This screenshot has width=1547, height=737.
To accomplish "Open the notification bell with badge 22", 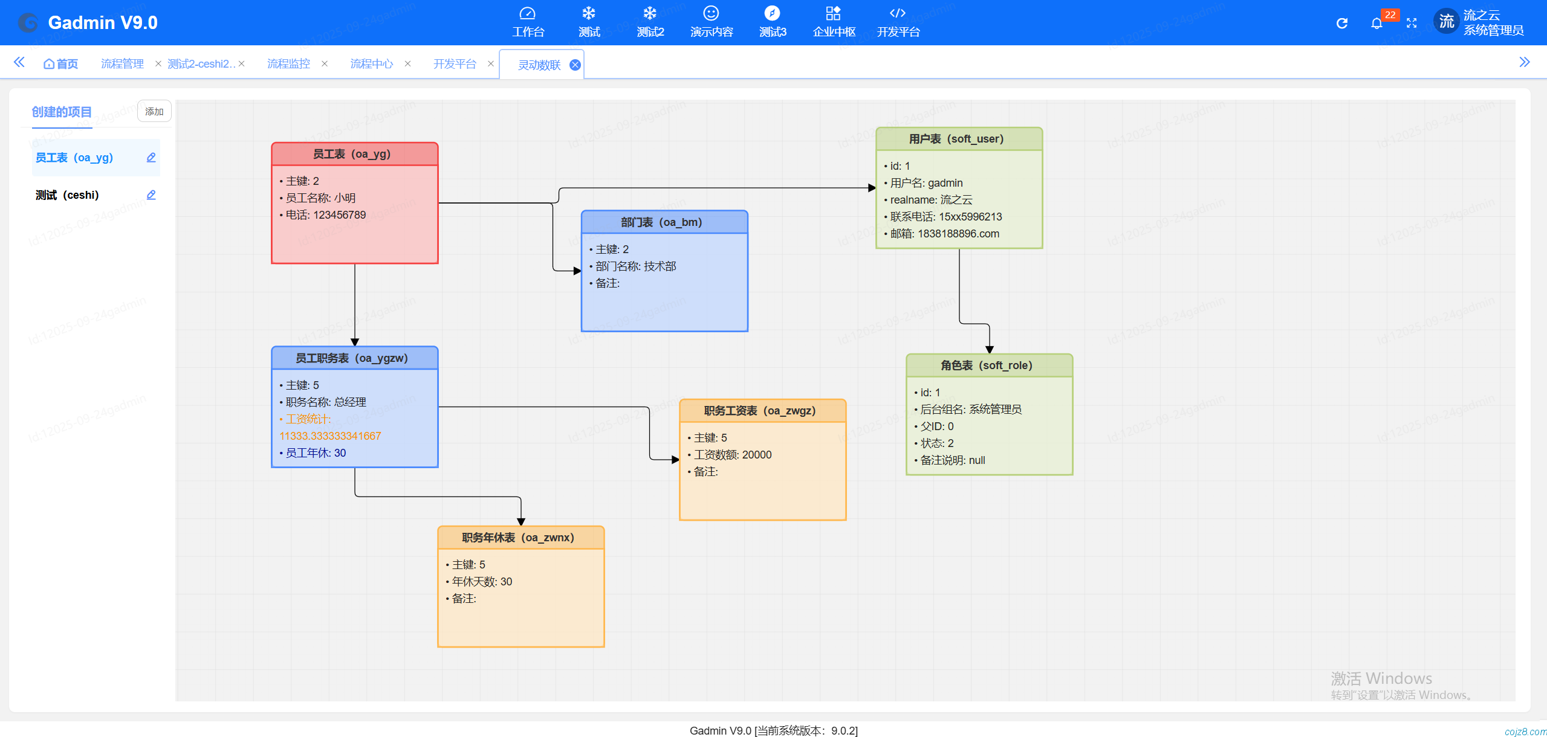I will (x=1377, y=23).
